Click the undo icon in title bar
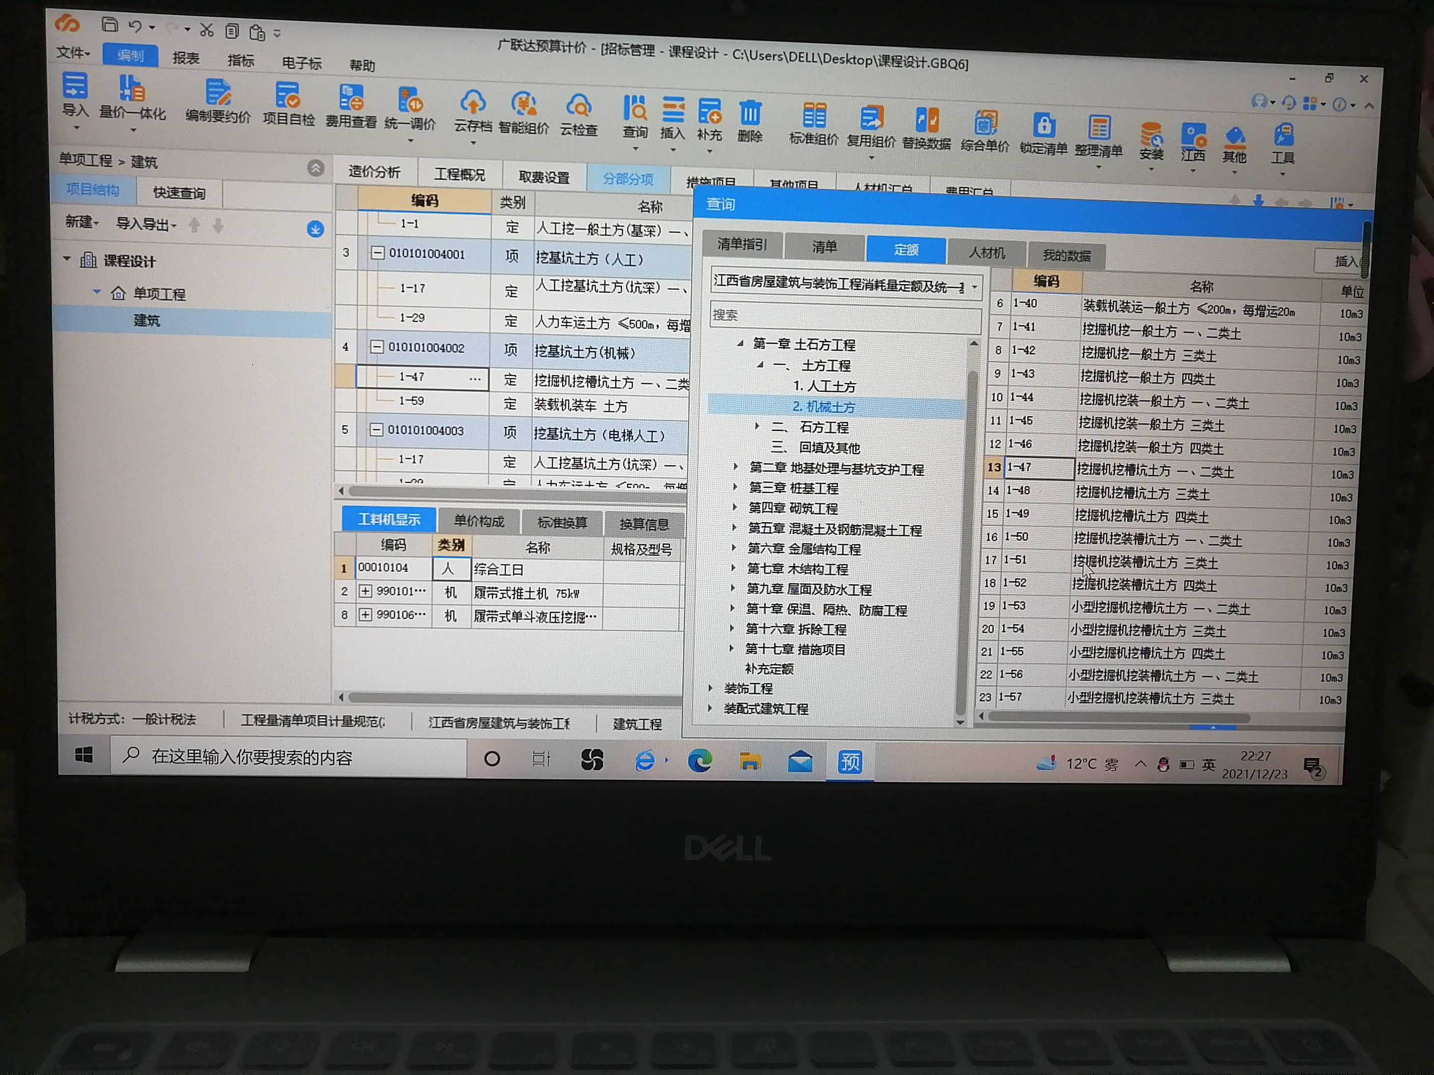Screen dimensions: 1434x1075 pos(135,26)
